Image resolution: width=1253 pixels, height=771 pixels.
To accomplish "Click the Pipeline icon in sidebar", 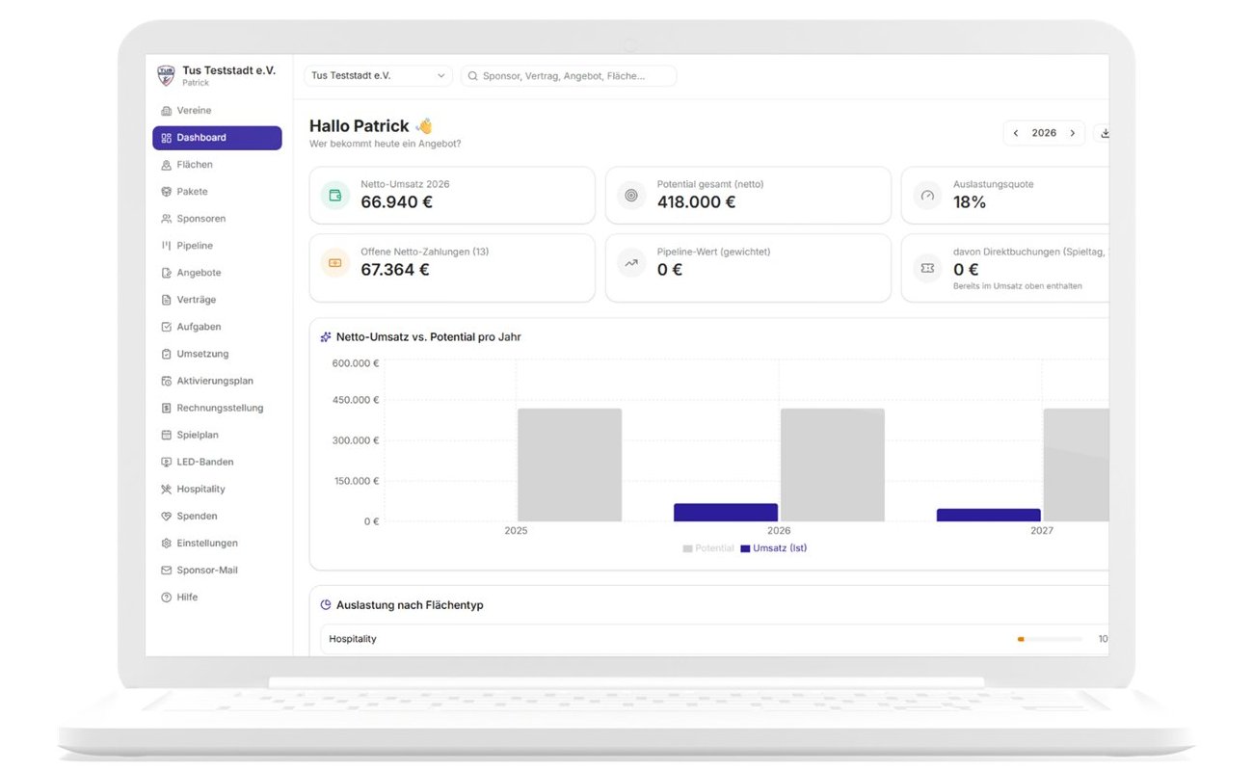I will coord(167,246).
